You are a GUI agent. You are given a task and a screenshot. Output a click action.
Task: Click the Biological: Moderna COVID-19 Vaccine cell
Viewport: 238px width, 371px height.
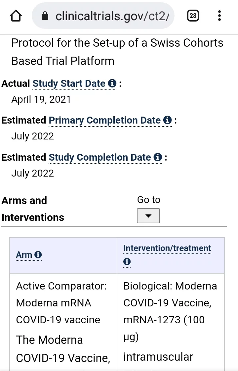(170, 303)
